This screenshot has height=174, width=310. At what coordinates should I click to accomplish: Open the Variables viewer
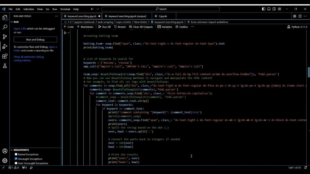(x=165, y=27)
